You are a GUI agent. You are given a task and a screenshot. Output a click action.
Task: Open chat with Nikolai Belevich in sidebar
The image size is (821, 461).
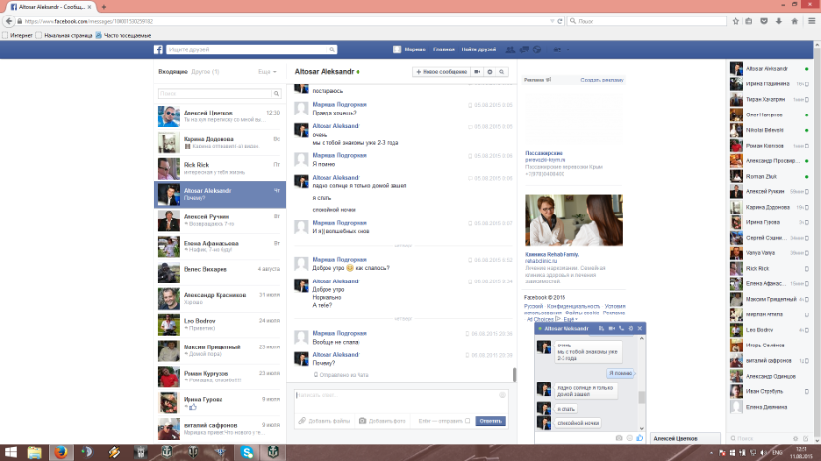(x=770, y=130)
